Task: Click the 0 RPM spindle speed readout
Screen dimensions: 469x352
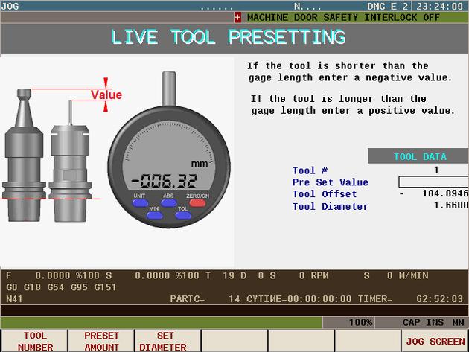Action: pyautogui.click(x=313, y=275)
